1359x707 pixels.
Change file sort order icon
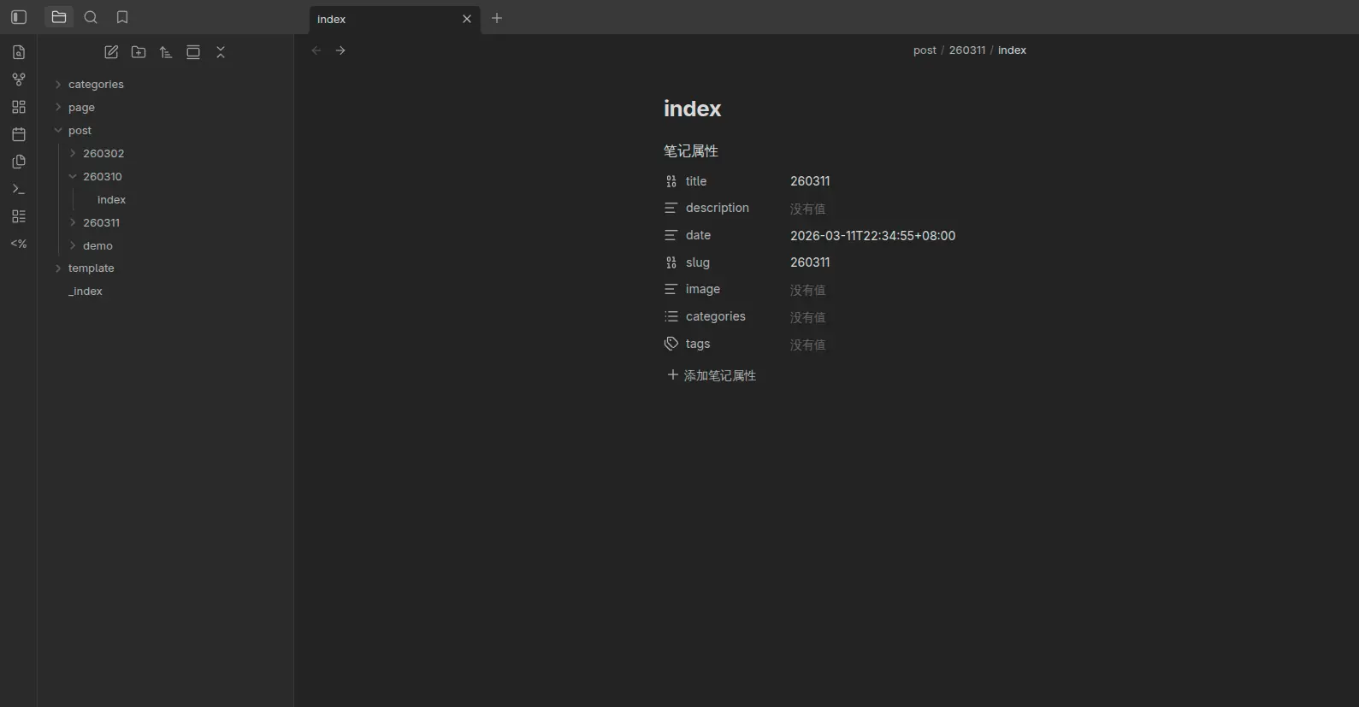click(x=166, y=52)
